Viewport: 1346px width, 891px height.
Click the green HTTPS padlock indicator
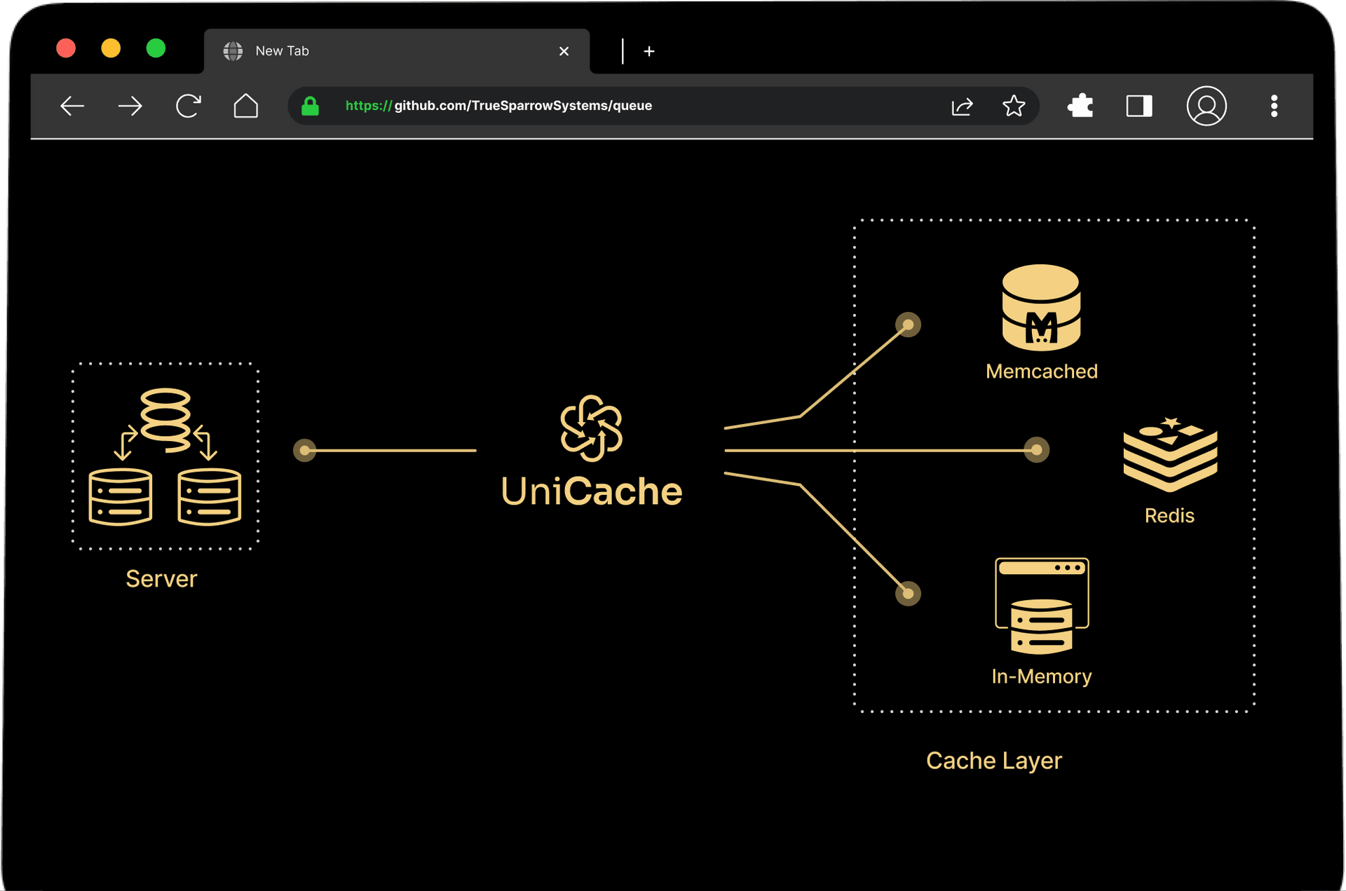[x=310, y=106]
